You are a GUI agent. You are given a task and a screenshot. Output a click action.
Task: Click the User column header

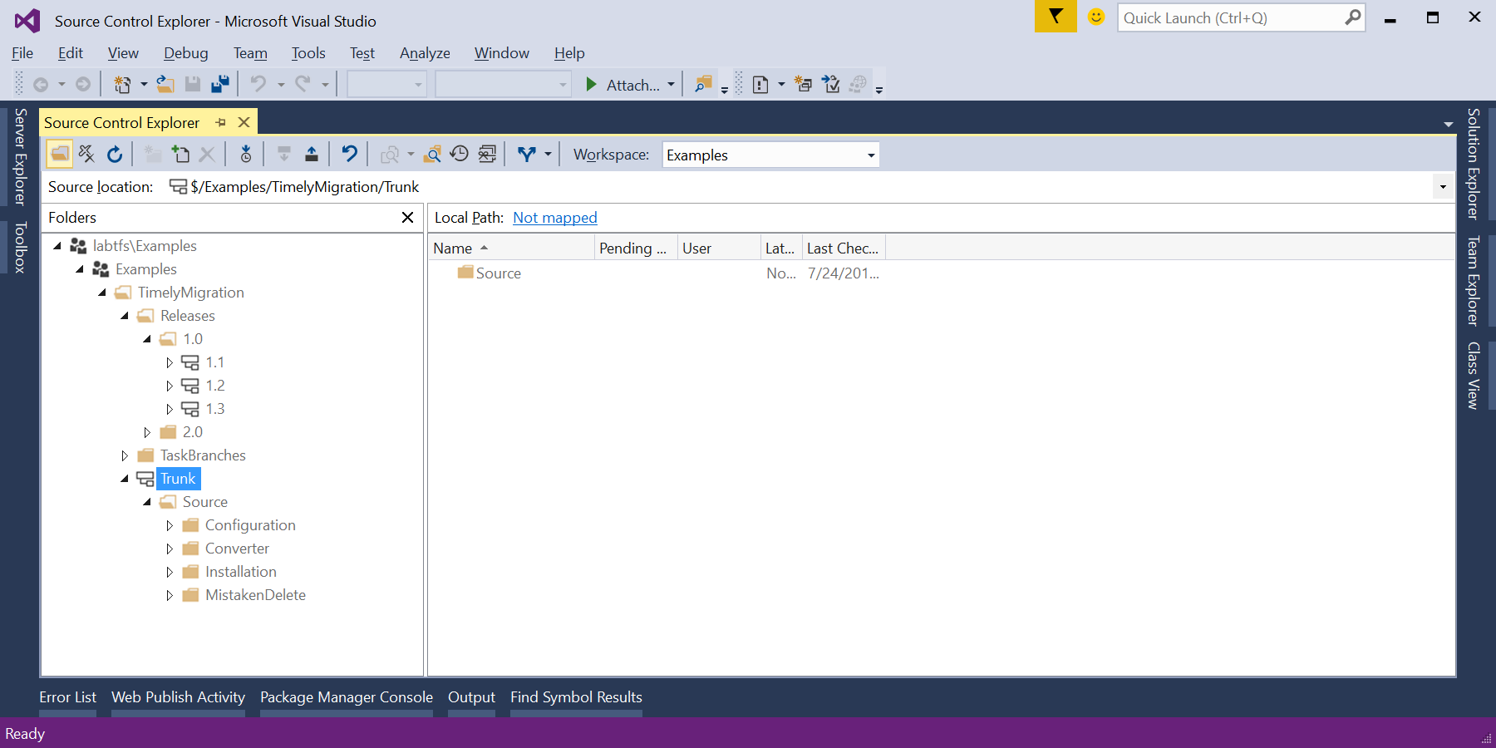coord(719,249)
